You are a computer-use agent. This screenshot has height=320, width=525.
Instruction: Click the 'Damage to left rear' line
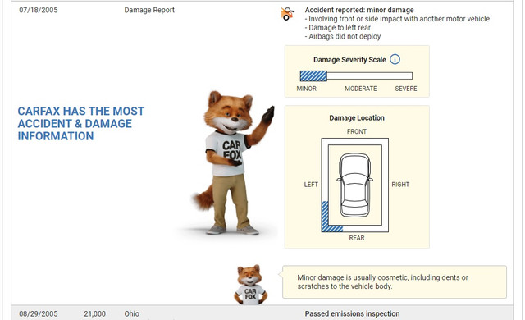point(337,28)
